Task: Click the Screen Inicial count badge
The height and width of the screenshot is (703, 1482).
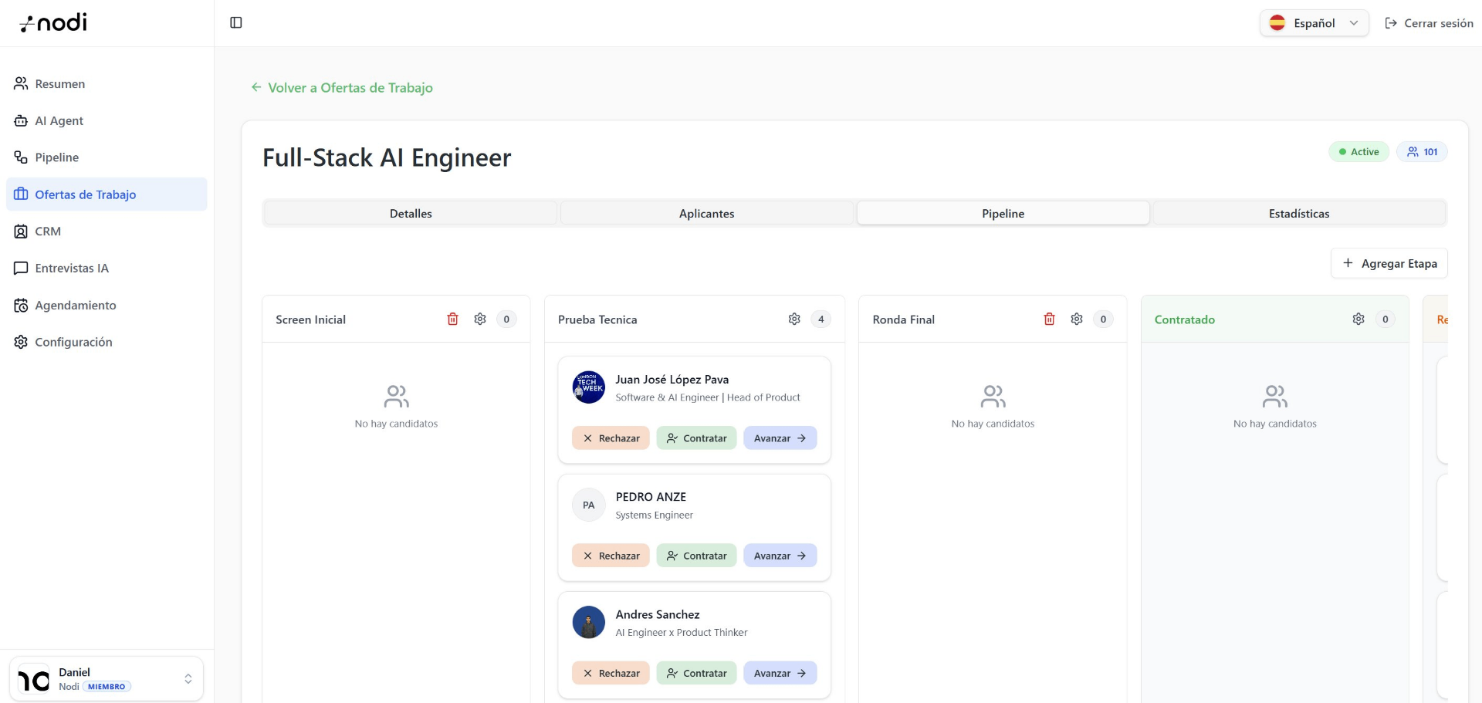Action: 506,319
